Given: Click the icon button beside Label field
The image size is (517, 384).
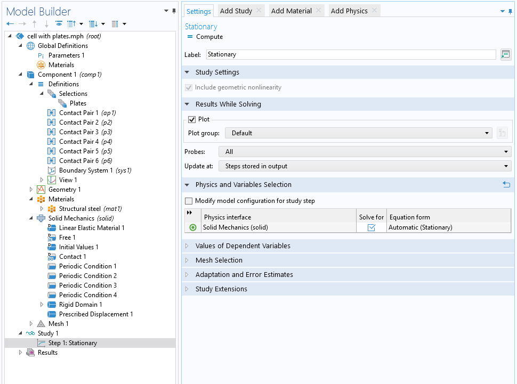Looking at the screenshot, I should (506, 54).
